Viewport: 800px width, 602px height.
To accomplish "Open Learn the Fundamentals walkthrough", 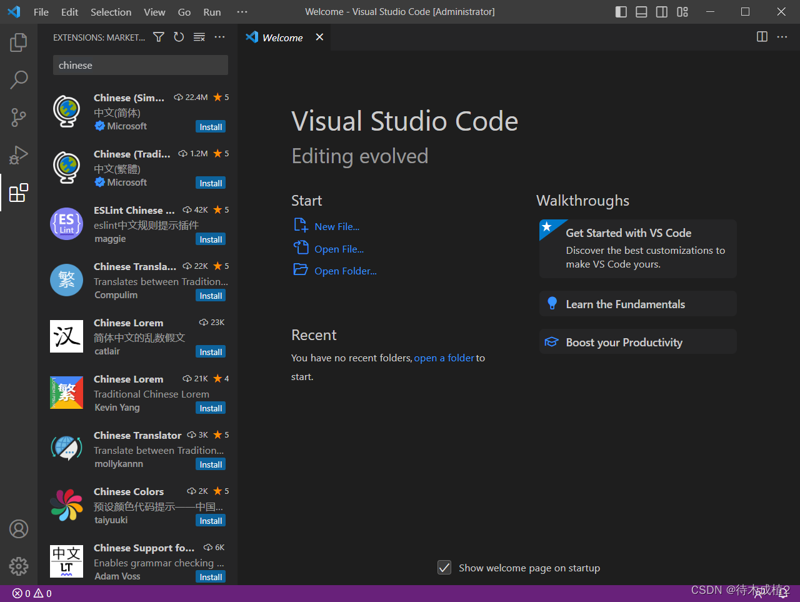I will (x=637, y=304).
